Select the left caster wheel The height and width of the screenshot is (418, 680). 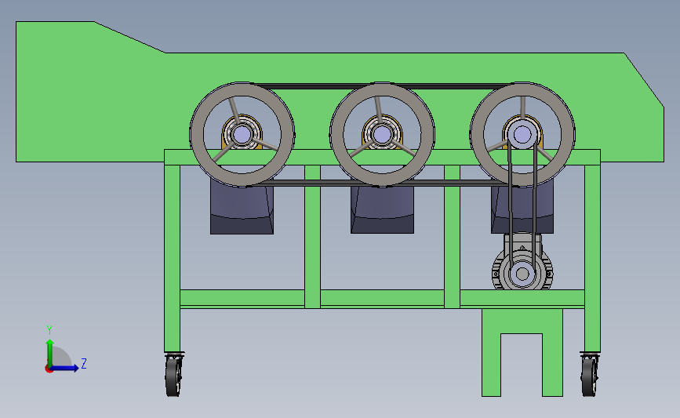[x=173, y=376]
